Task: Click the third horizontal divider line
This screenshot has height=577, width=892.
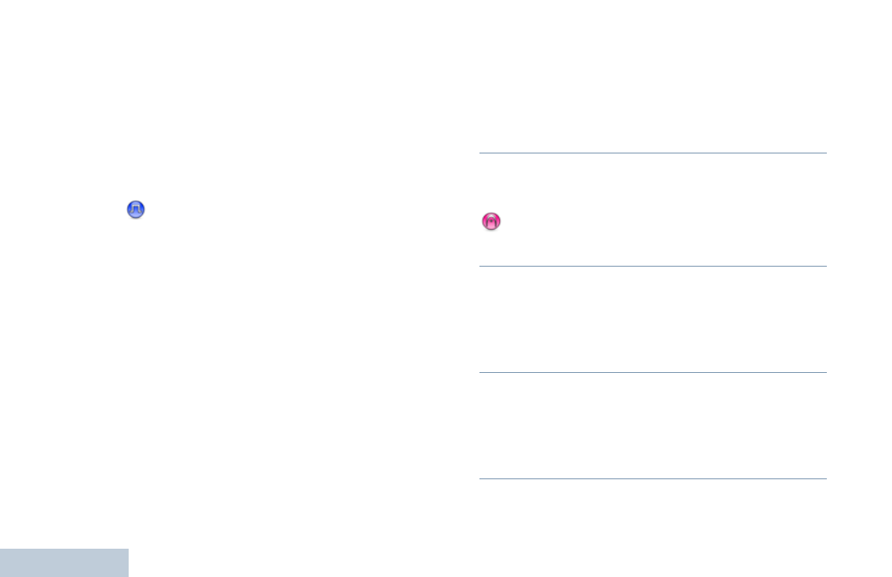Action: pos(653,372)
